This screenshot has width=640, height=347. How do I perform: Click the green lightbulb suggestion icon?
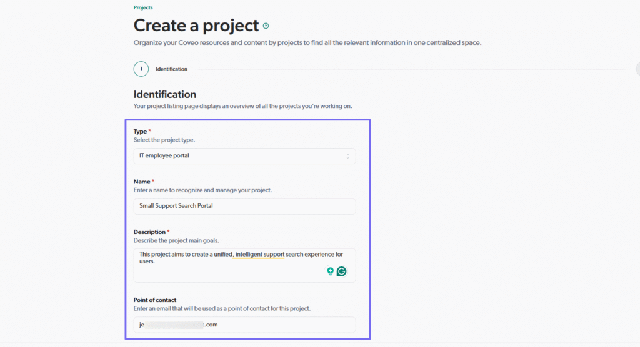click(x=330, y=271)
